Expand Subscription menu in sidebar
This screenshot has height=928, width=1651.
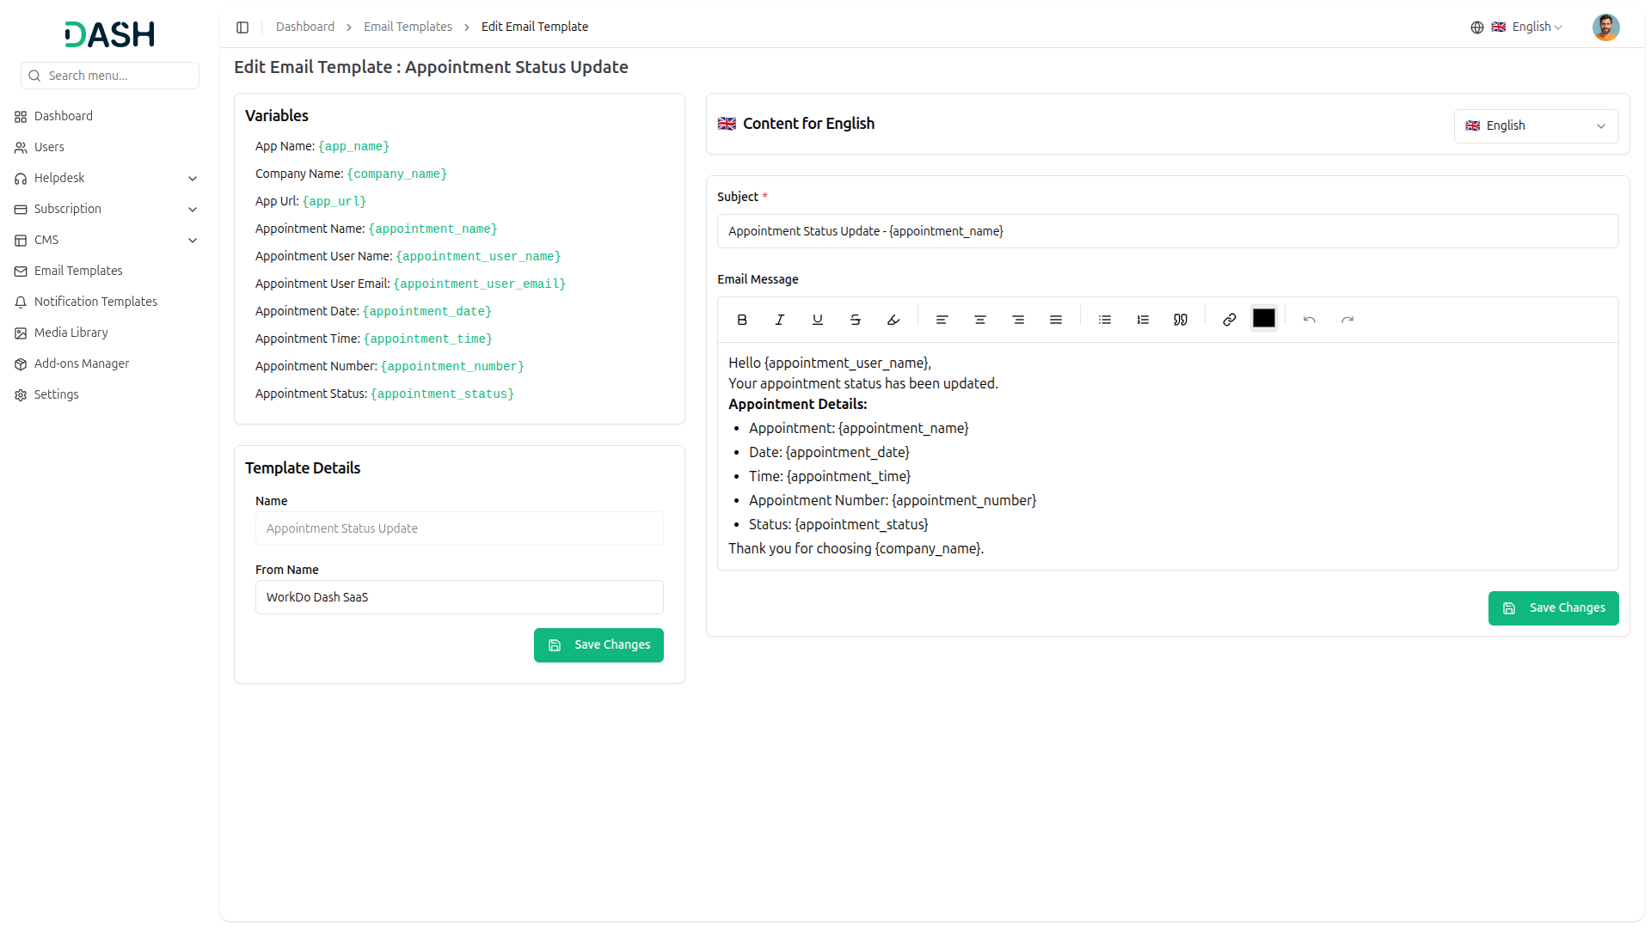point(107,209)
